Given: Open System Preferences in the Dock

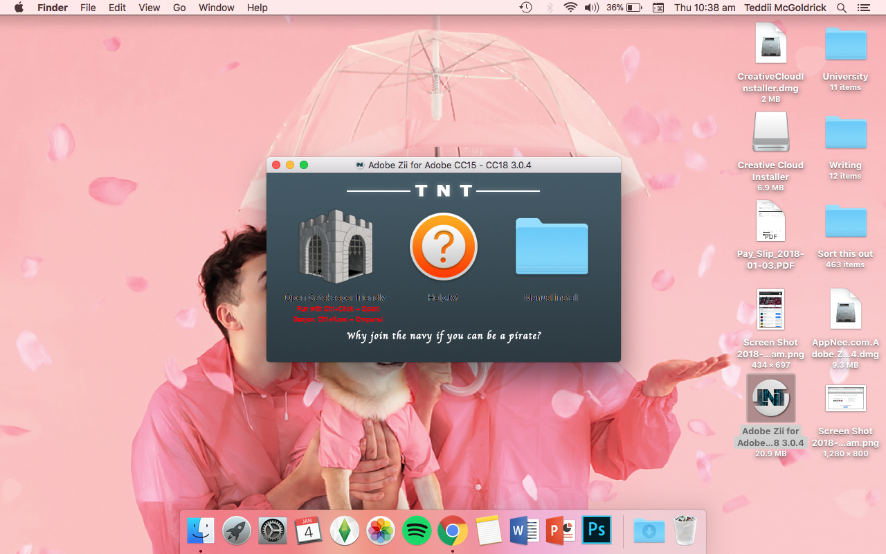Looking at the screenshot, I should tap(273, 531).
